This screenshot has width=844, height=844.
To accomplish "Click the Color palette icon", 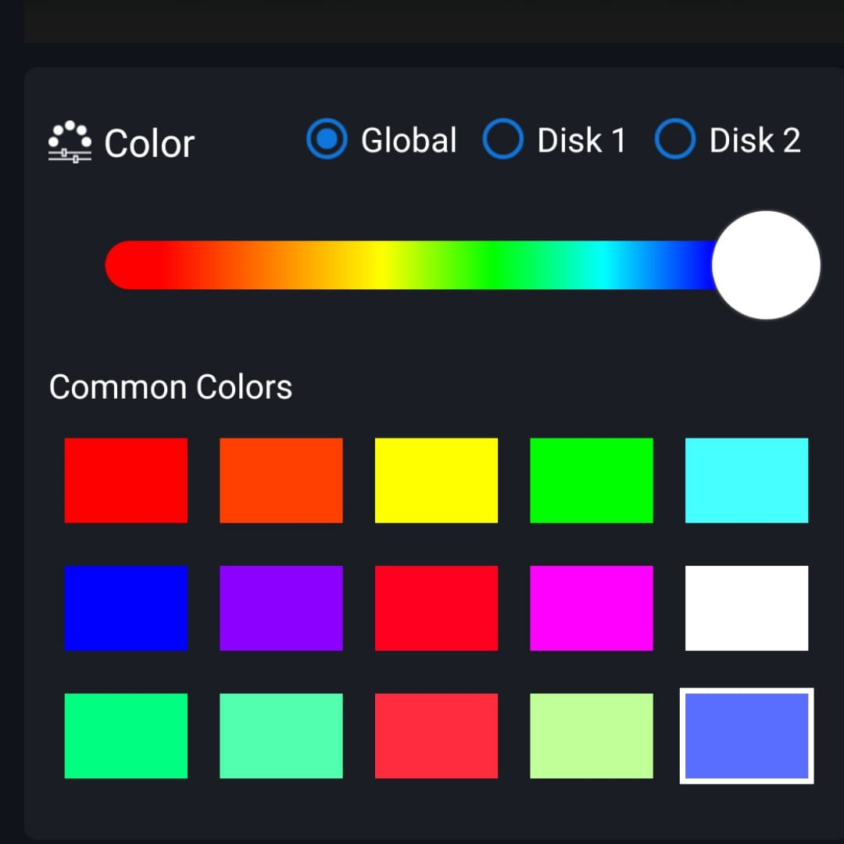I will tap(70, 142).
